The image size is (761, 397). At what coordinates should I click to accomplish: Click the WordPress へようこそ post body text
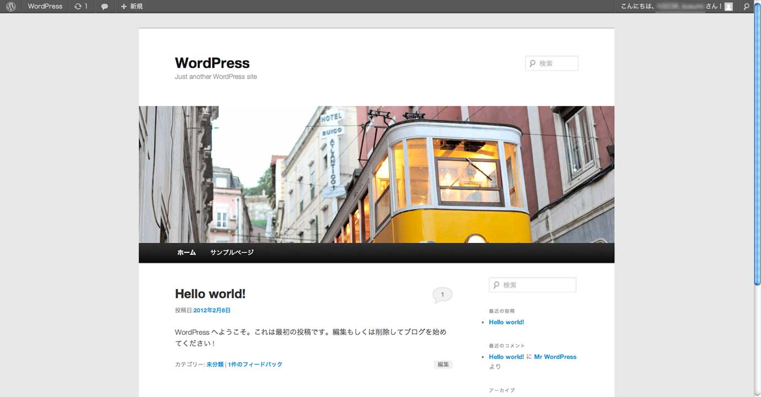tap(310, 337)
